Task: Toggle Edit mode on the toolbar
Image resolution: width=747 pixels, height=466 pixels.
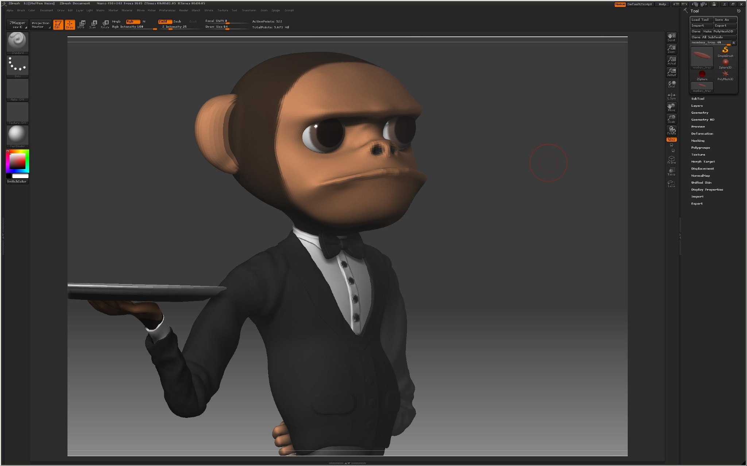Action: [58, 24]
